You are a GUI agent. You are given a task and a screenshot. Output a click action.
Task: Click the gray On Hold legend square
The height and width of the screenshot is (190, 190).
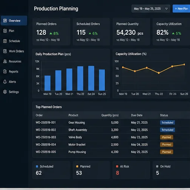pos(157,166)
